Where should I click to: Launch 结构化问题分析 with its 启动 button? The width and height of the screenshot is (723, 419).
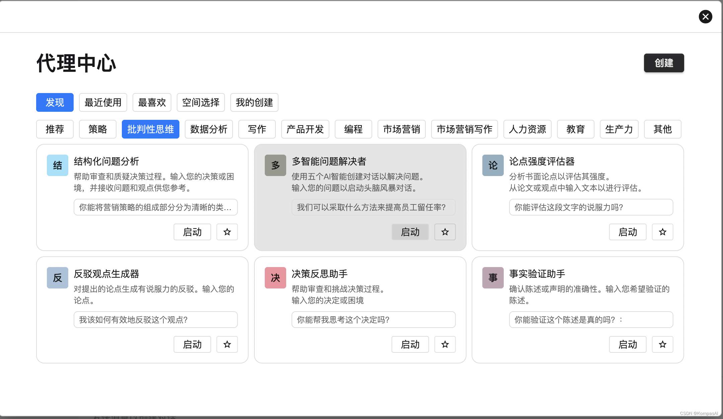pyautogui.click(x=192, y=232)
